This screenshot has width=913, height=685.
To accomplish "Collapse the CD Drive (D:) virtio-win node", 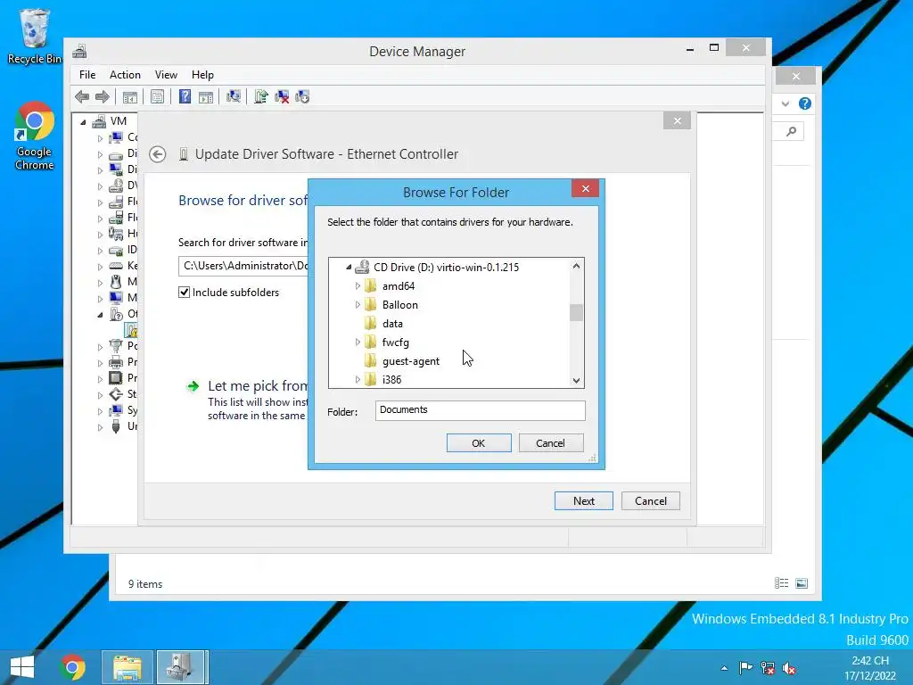I will (x=349, y=268).
